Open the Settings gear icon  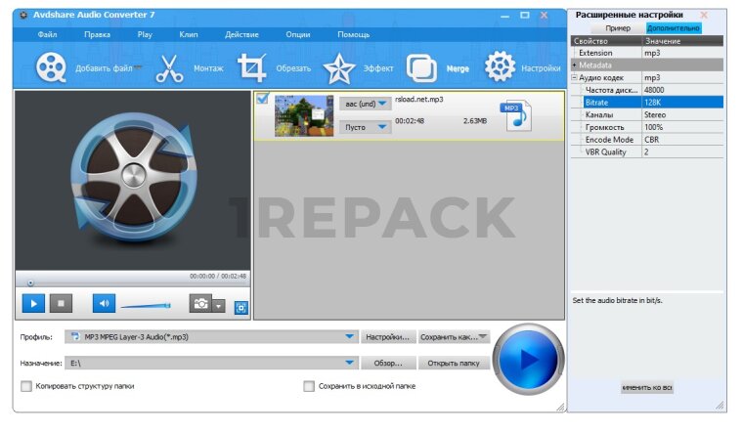pos(500,67)
